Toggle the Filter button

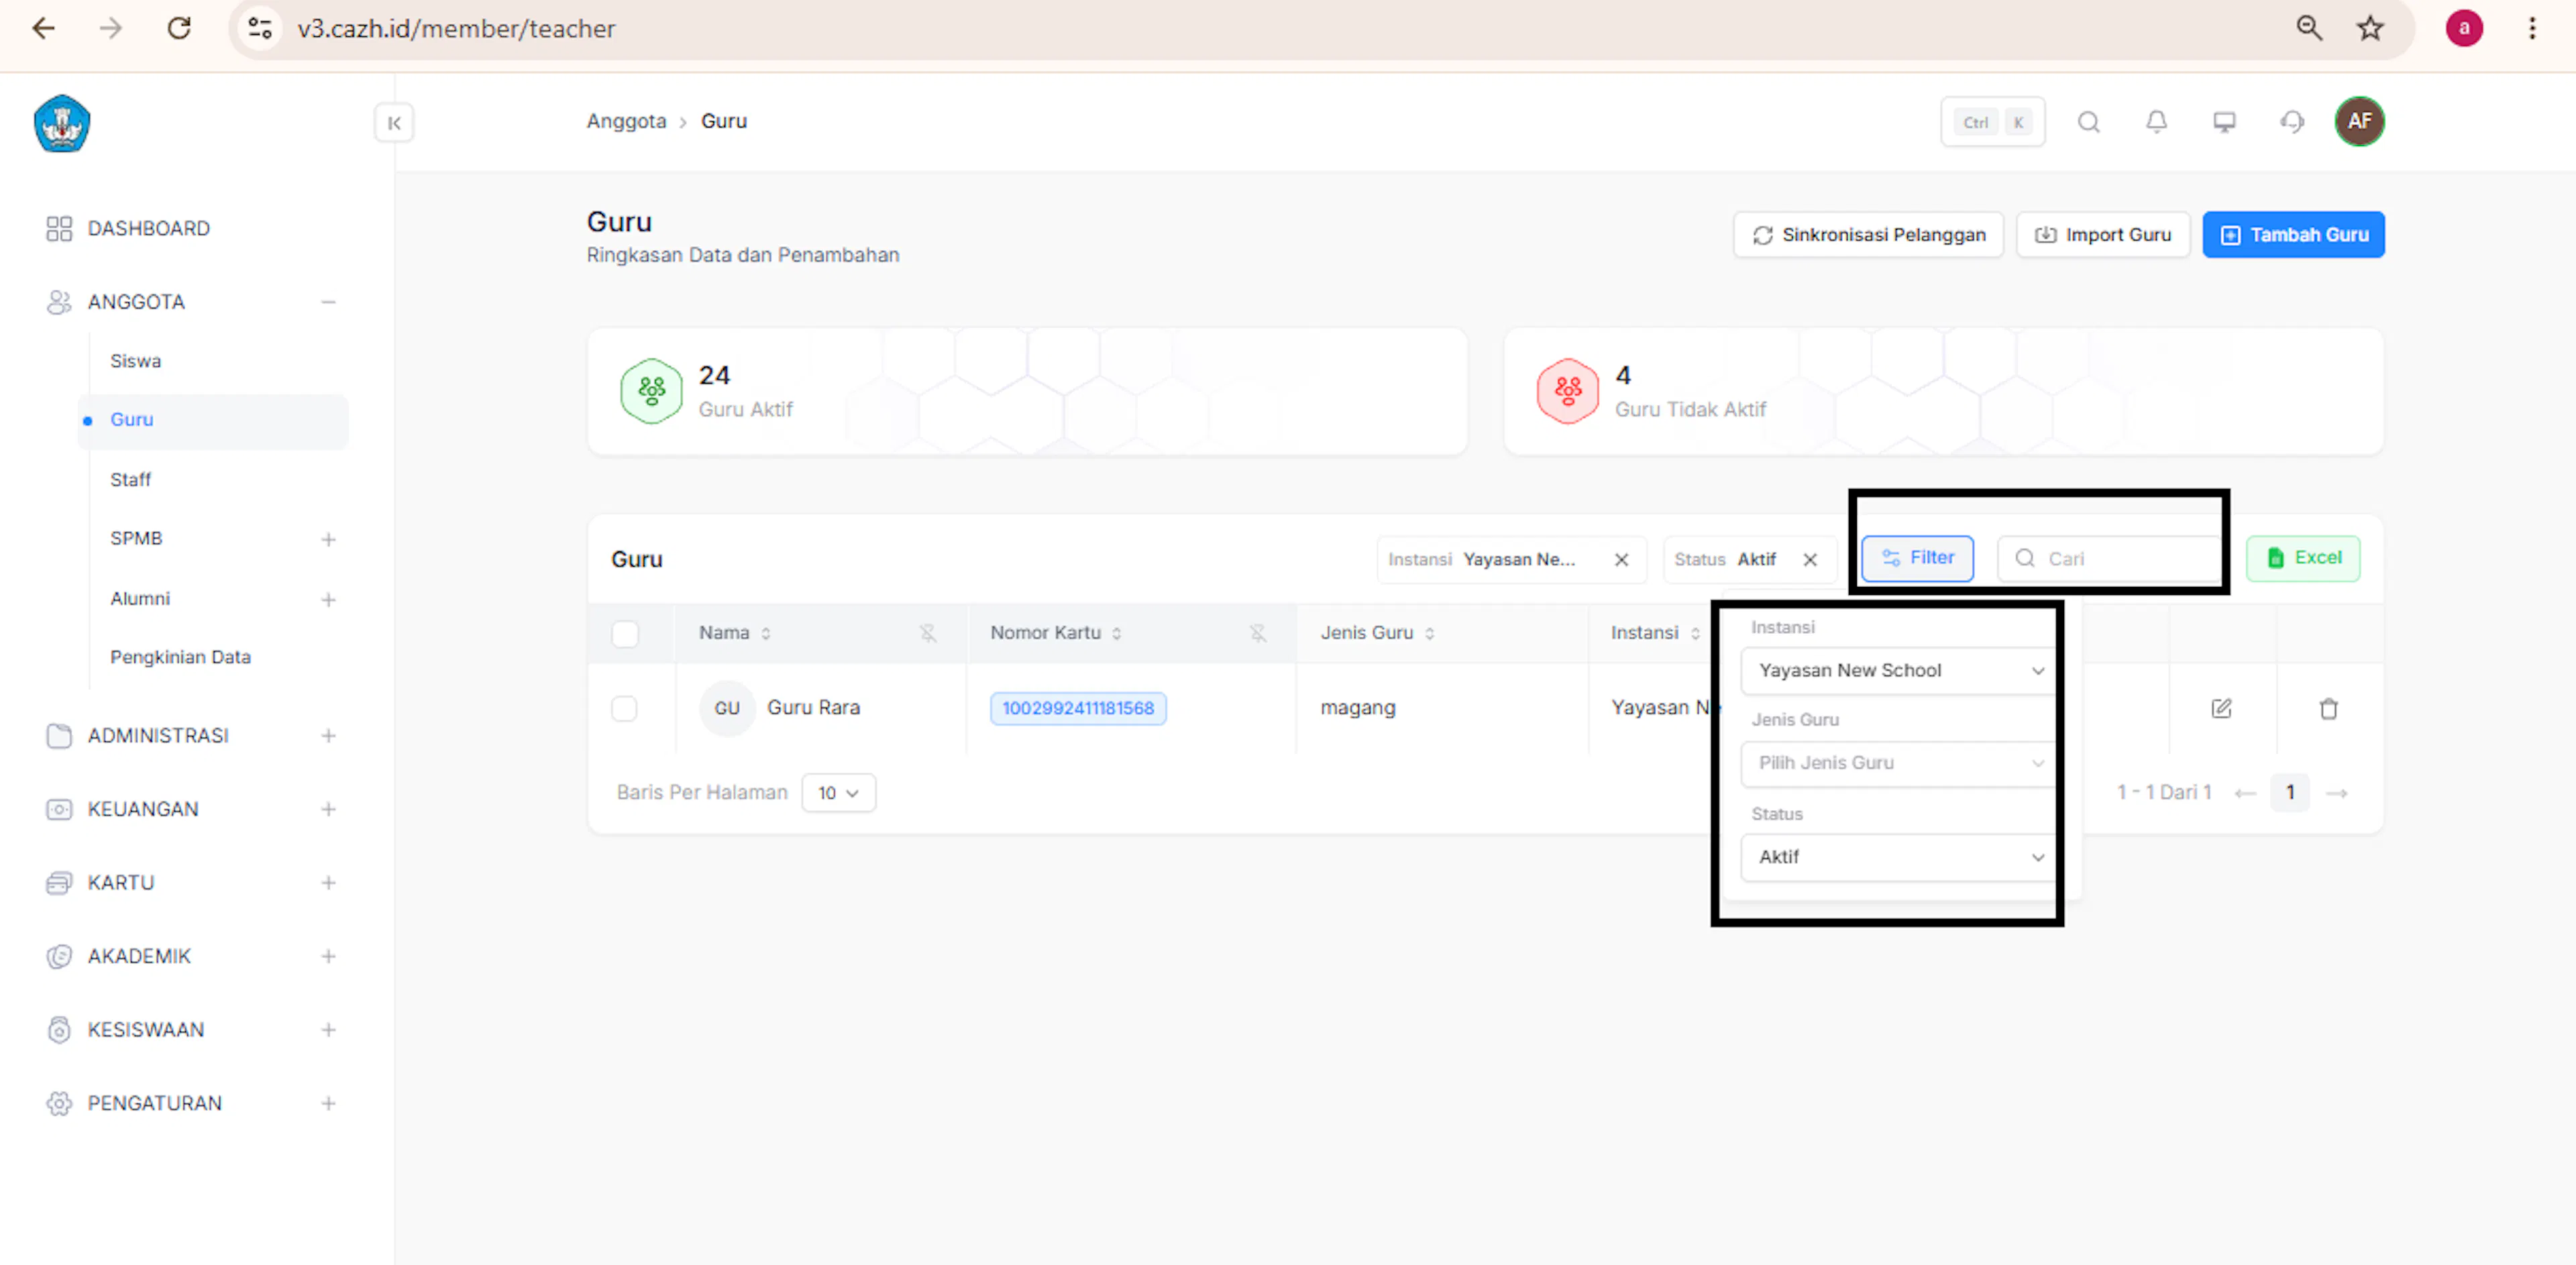(x=1917, y=558)
